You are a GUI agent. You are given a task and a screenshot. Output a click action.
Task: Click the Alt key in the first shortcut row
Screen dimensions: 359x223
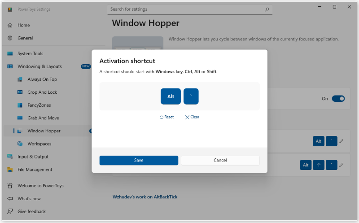(319, 141)
